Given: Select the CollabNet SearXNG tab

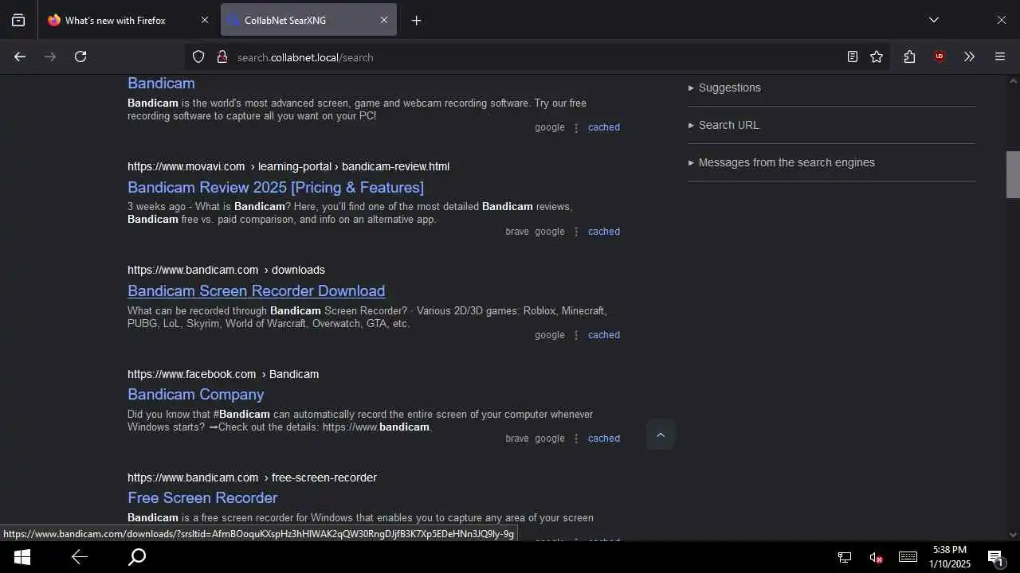Looking at the screenshot, I should click(308, 21).
